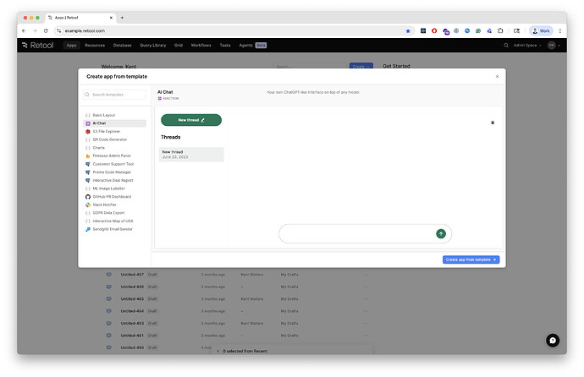
Task: Select the ML Image Labeller template
Action: tap(115, 188)
